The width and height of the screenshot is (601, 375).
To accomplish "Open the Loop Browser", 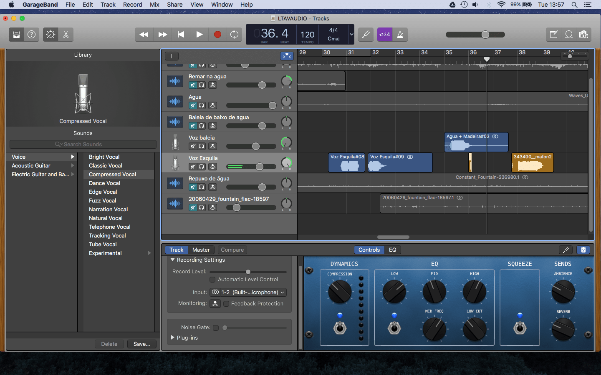I will pos(568,35).
